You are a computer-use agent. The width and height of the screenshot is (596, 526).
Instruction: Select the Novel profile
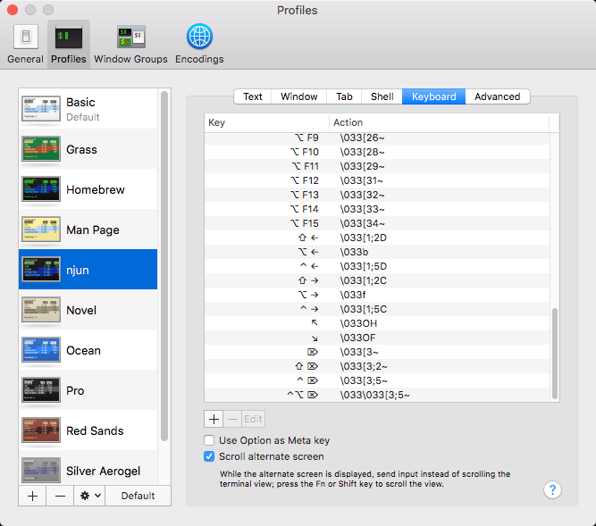click(88, 310)
